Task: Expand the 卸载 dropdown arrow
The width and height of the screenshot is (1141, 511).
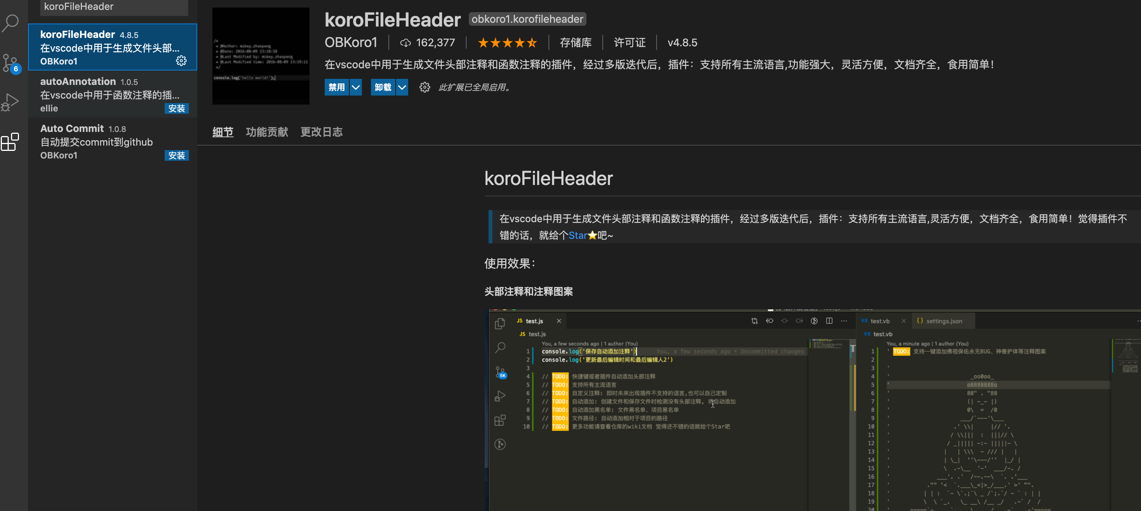Action: (402, 87)
